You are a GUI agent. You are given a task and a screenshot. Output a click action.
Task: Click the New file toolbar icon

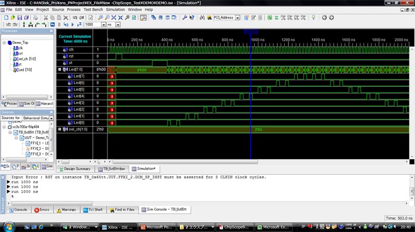(6, 18)
